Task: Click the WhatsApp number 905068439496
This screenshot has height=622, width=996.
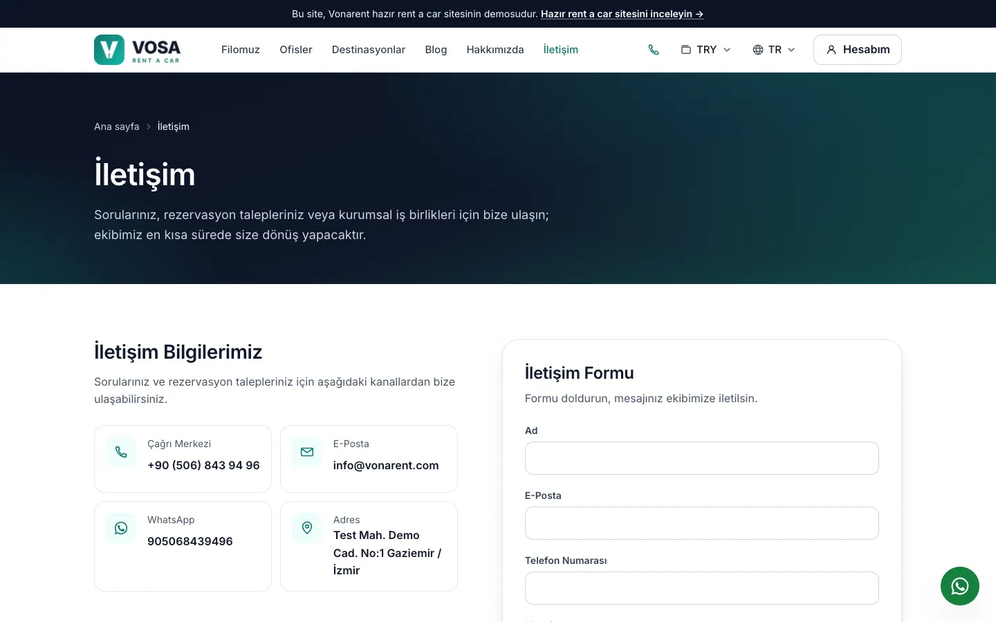Action: (190, 541)
